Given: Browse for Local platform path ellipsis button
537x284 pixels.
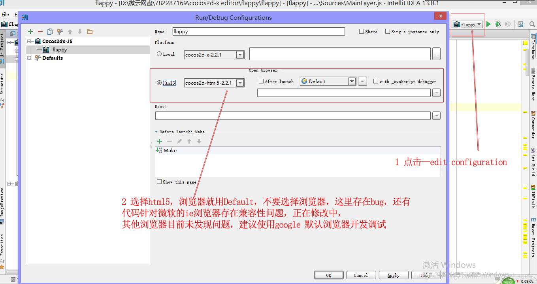Looking at the screenshot, I should click(436, 54).
